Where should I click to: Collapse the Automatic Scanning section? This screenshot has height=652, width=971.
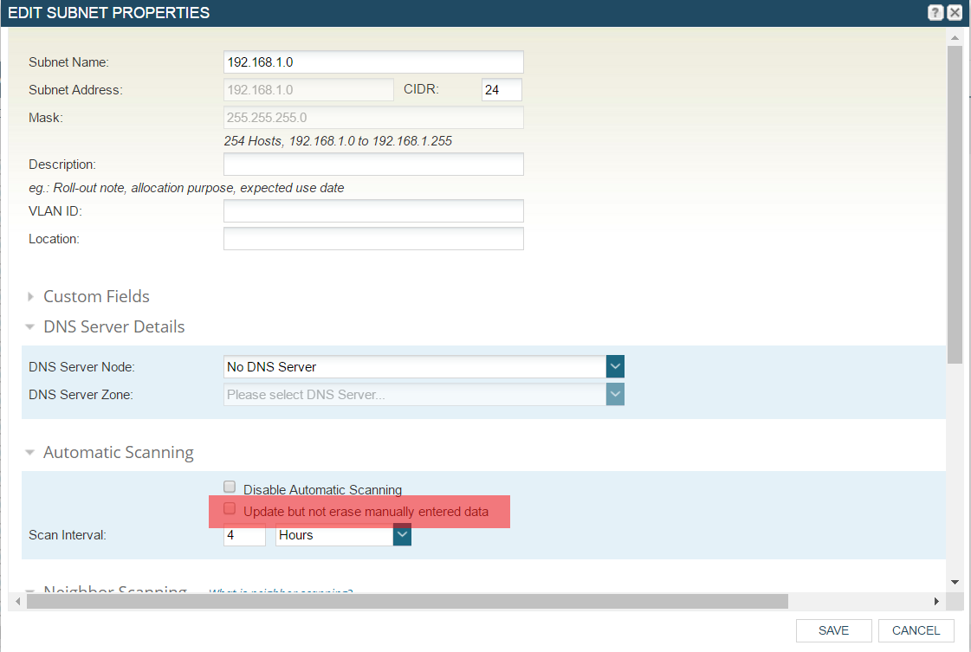[x=29, y=453]
